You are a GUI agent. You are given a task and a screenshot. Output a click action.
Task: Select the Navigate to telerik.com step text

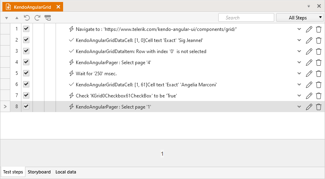tap(156, 29)
